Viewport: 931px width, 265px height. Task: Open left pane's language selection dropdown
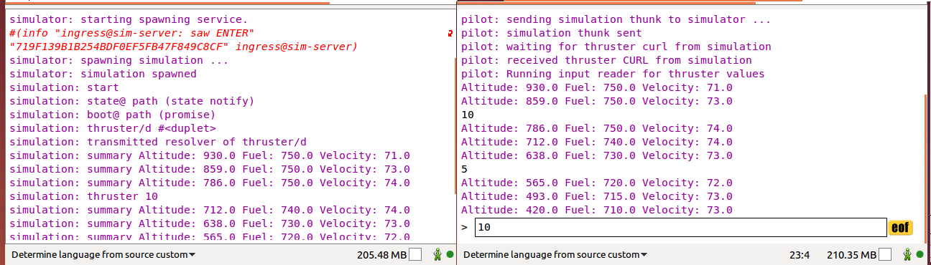click(103, 254)
